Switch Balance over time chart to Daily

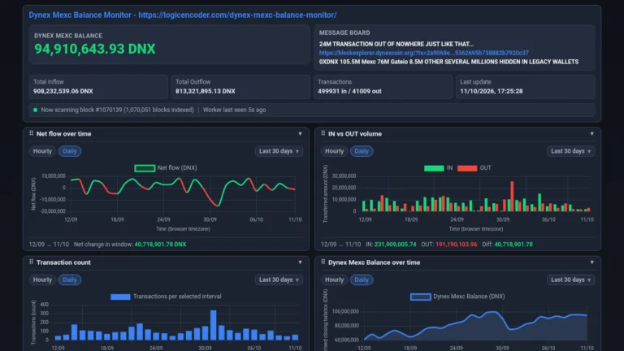[x=362, y=279]
